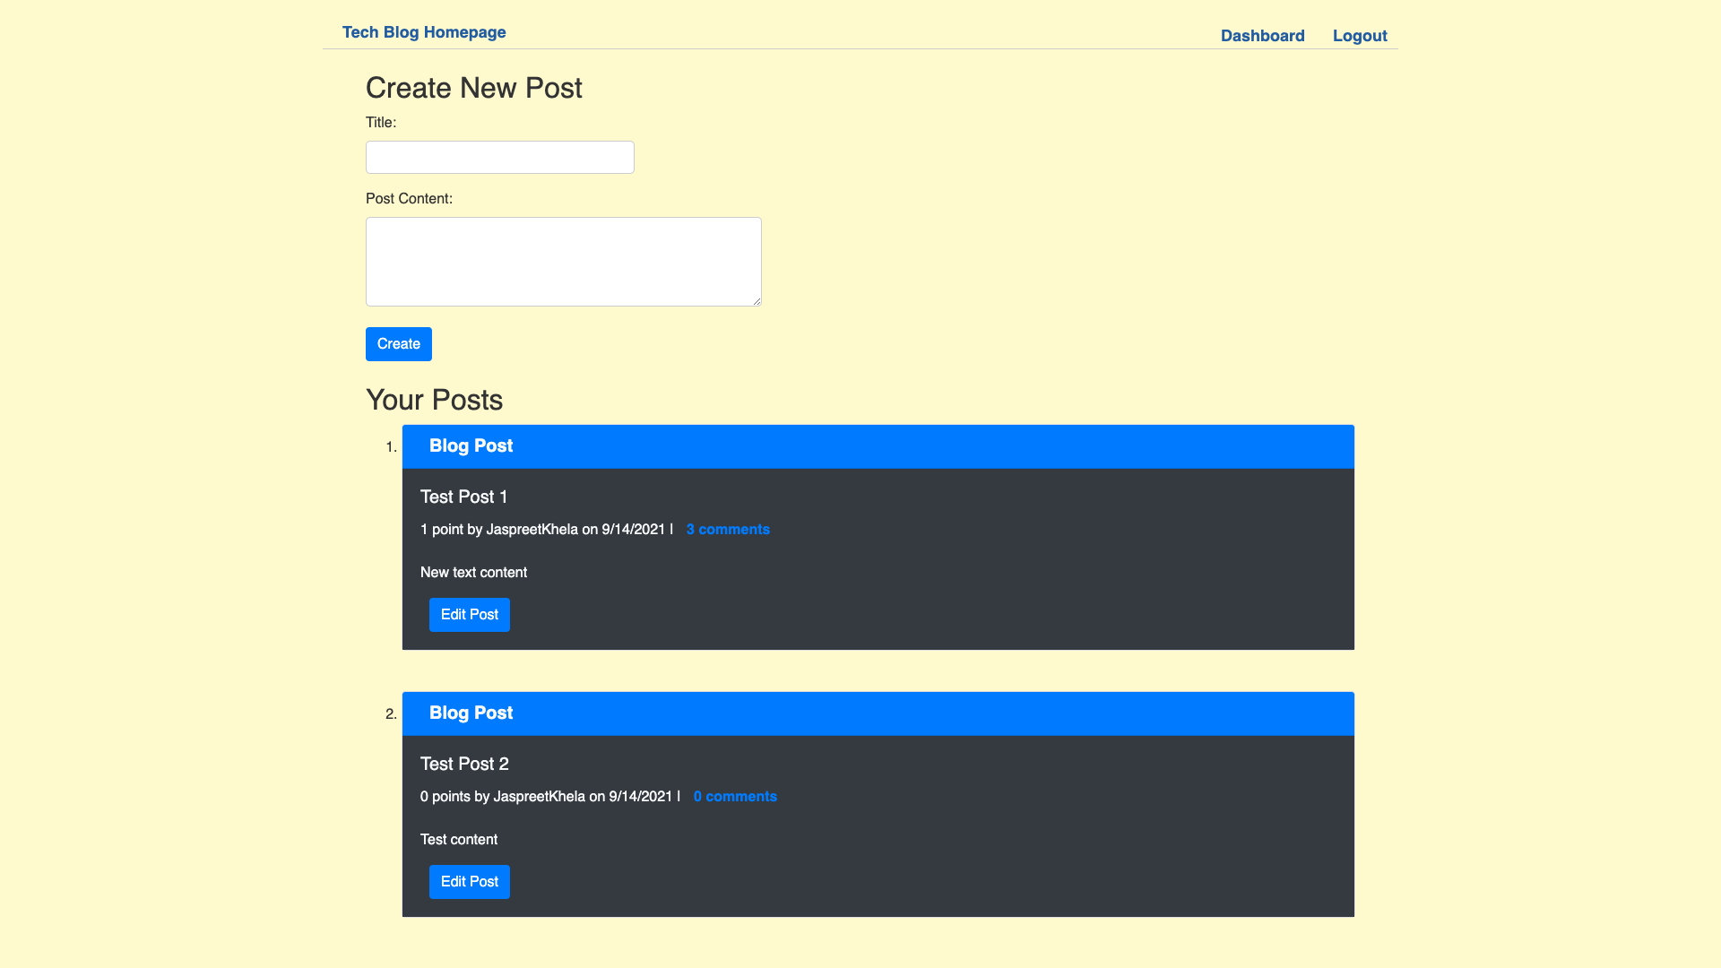Screen dimensions: 1721x968
Task: Click Edit Post under Test Post 1
Action: (x=469, y=615)
